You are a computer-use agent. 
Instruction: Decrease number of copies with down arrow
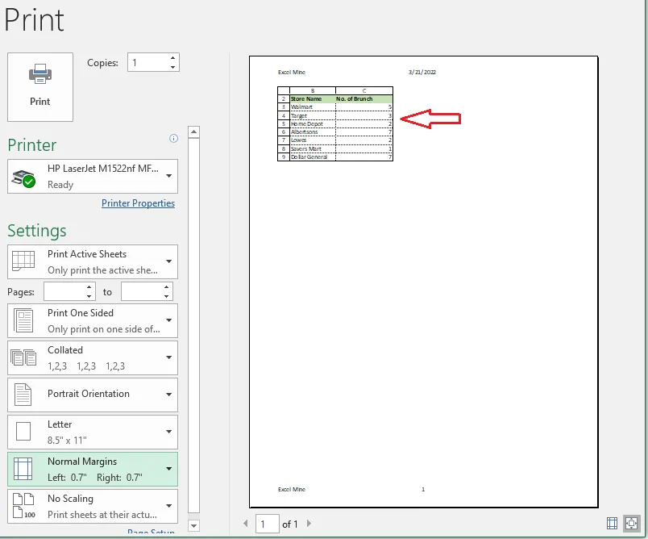click(172, 67)
